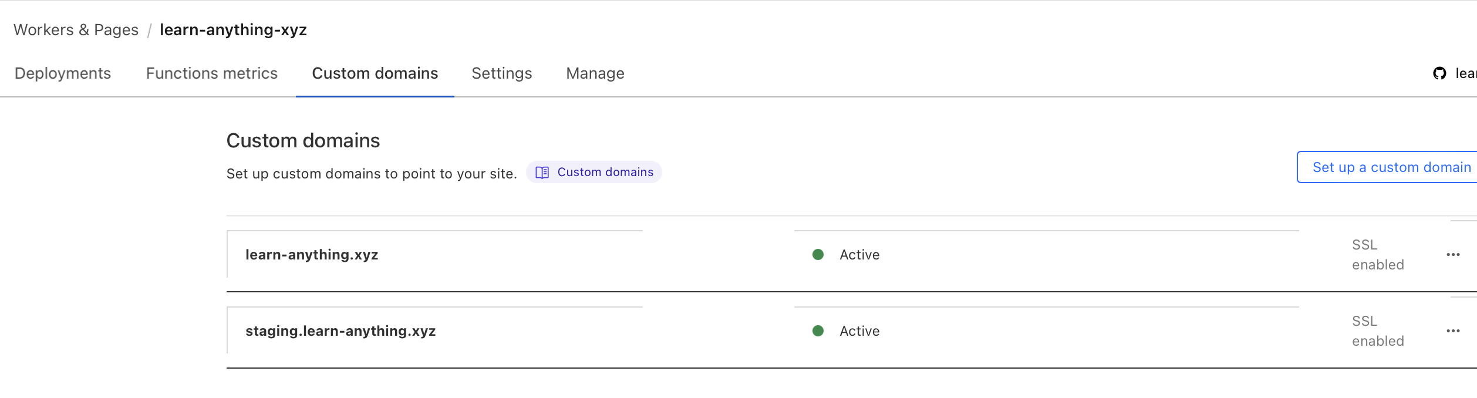Screen dimensions: 1477x398
Task: Click SSL enabled label for staging.learn-anything.xyz
Action: coord(1377,331)
